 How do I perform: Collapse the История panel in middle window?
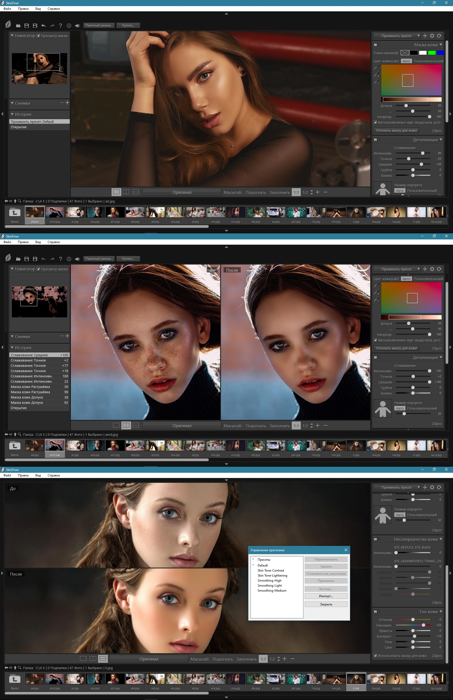12,347
